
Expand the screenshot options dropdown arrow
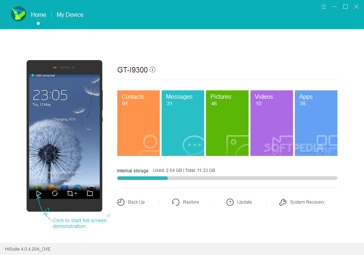point(76,193)
